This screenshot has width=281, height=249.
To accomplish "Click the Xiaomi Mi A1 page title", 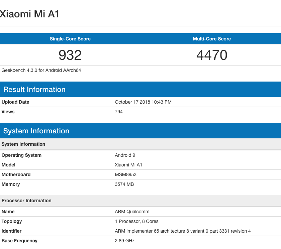I will pyautogui.click(x=29, y=14).
